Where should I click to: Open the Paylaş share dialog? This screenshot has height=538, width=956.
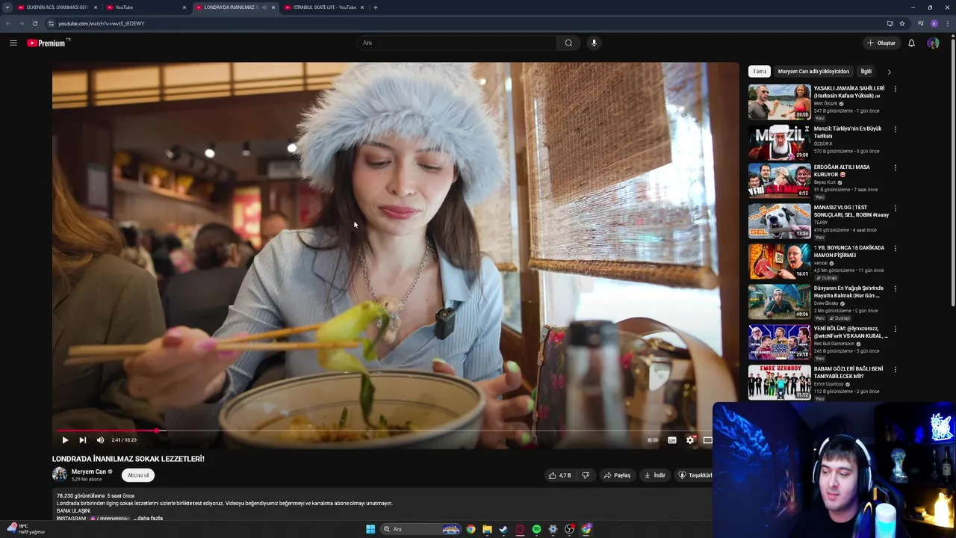click(617, 475)
